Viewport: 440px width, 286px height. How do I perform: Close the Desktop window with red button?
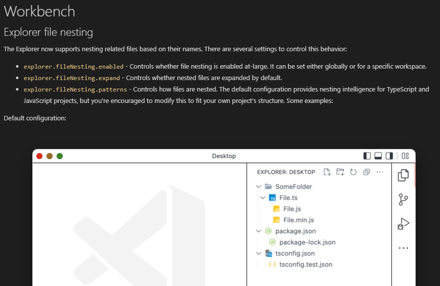[x=39, y=156]
